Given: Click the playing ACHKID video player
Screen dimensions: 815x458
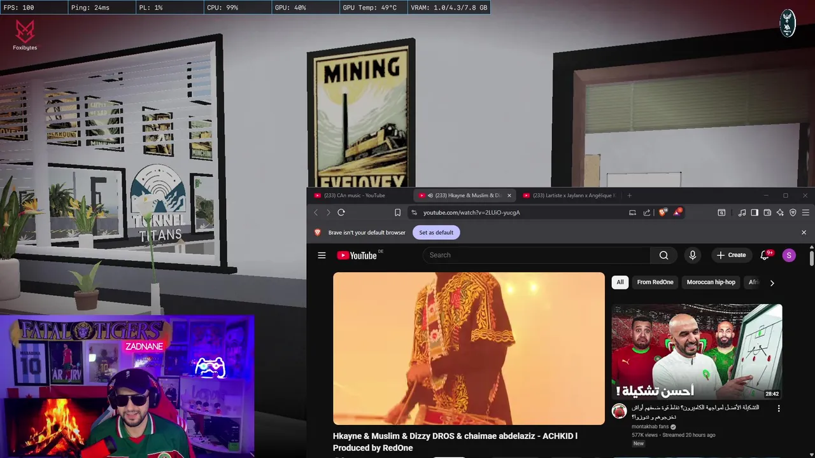Looking at the screenshot, I should [x=469, y=349].
